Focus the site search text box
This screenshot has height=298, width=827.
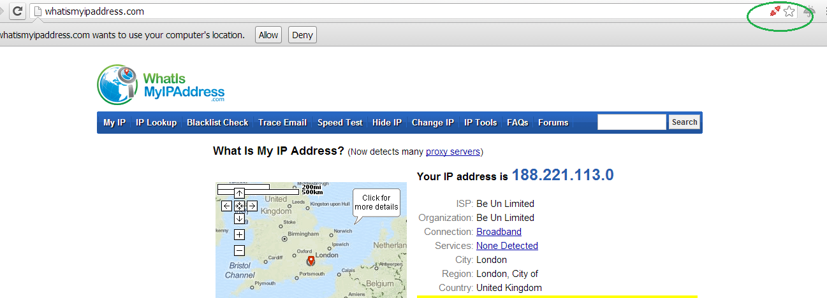(x=631, y=122)
